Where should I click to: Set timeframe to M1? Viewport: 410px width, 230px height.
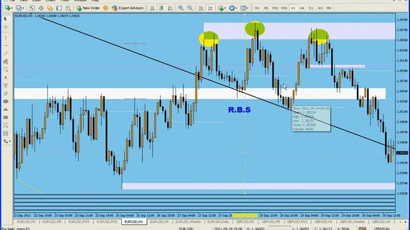click(x=257, y=8)
